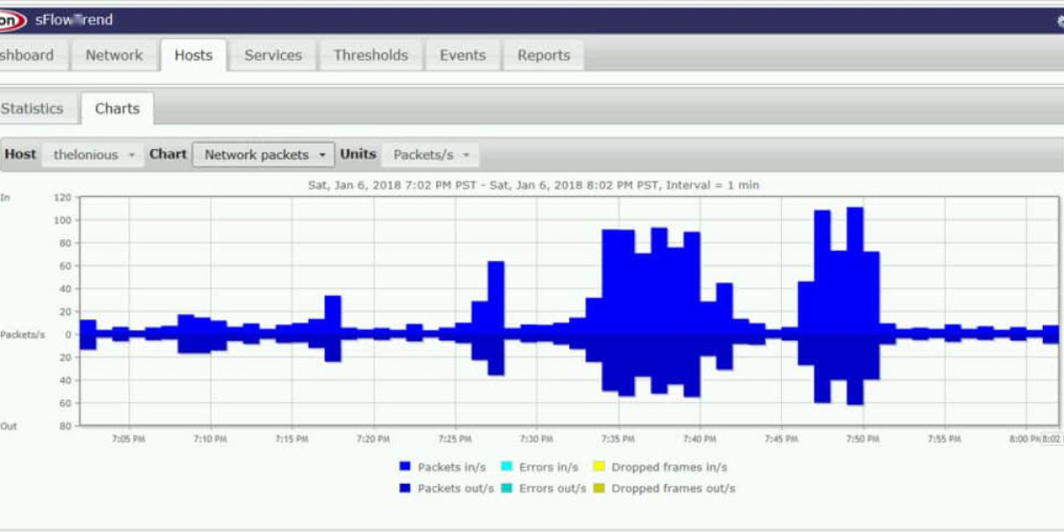This screenshot has height=532, width=1064.
Task: Switch to the Network tab
Action: [x=113, y=55]
